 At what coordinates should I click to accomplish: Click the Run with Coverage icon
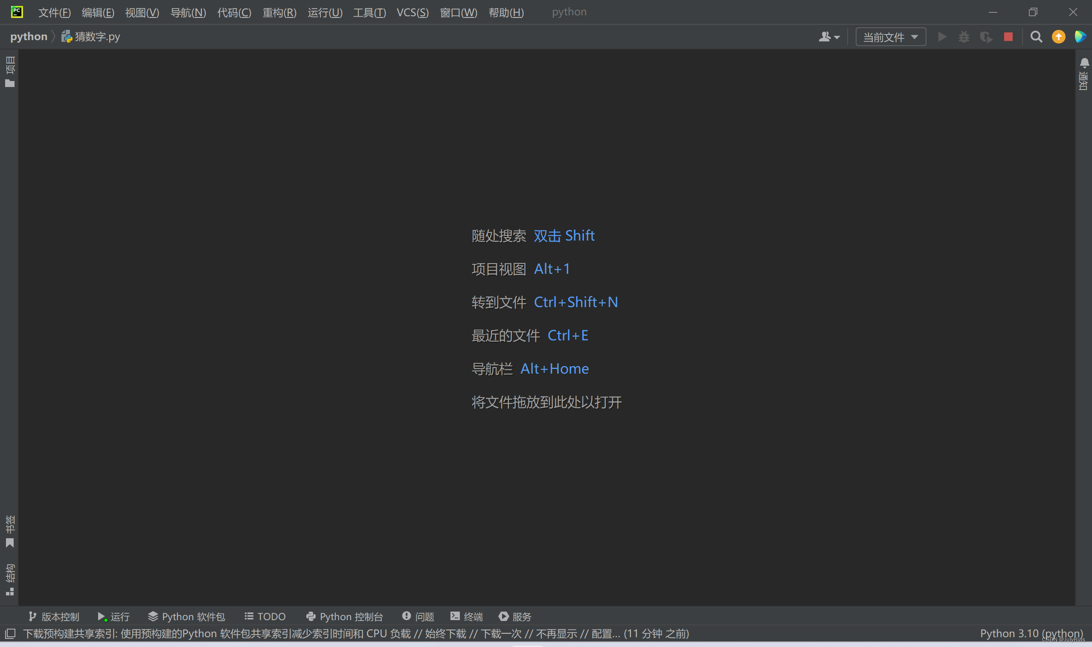tap(986, 37)
